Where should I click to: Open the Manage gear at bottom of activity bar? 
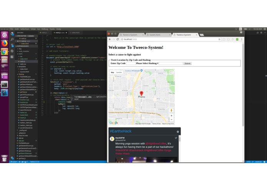(x=12, y=158)
